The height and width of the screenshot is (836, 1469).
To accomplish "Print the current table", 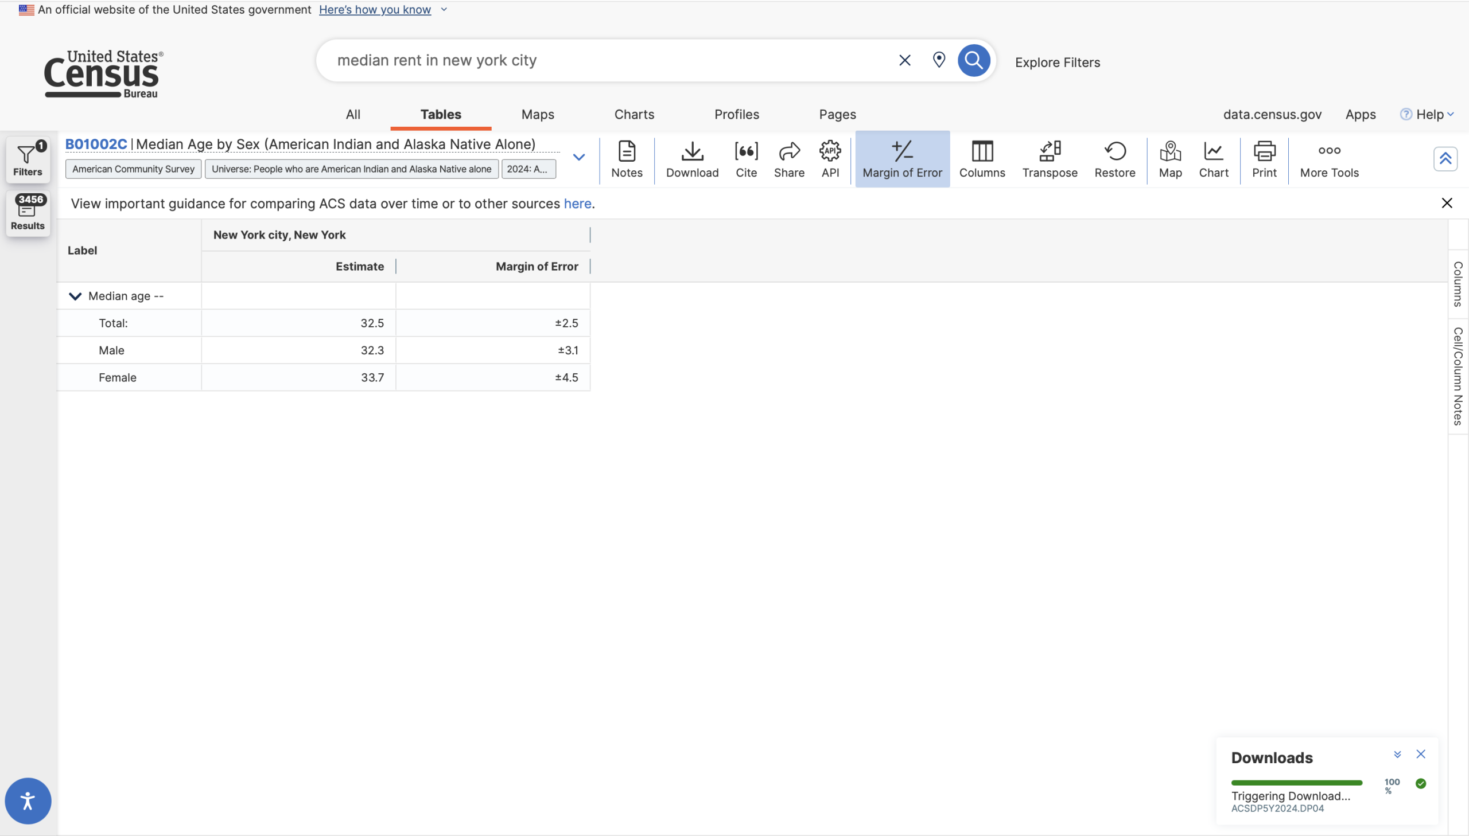I will coord(1264,159).
